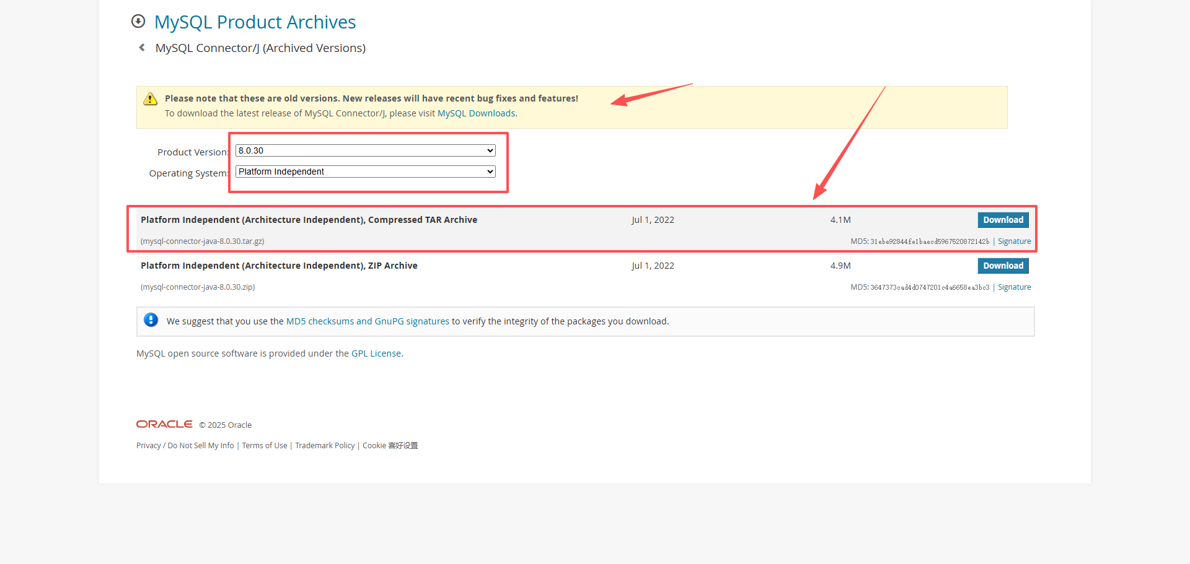This screenshot has height=564, width=1190.
Task: Click the mysql-connector-java-8.0.30.tar.gz filename
Action: coord(203,241)
